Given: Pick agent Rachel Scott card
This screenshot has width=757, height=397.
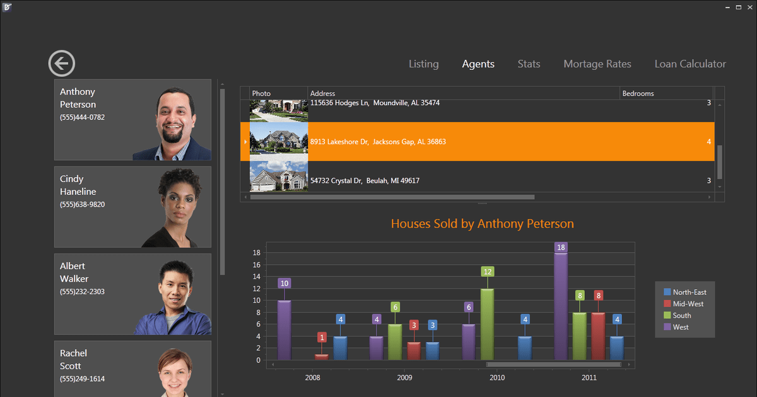Looking at the screenshot, I should pos(132,369).
